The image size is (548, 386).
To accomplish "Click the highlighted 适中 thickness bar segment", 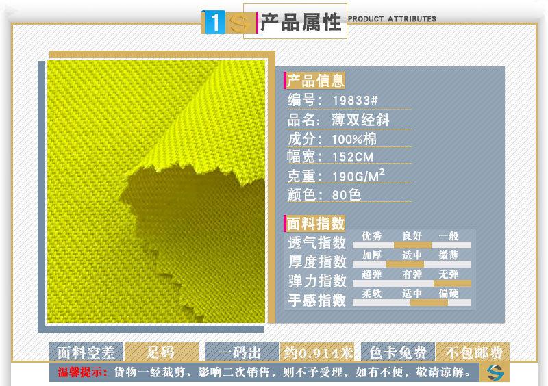I will 405,263.
